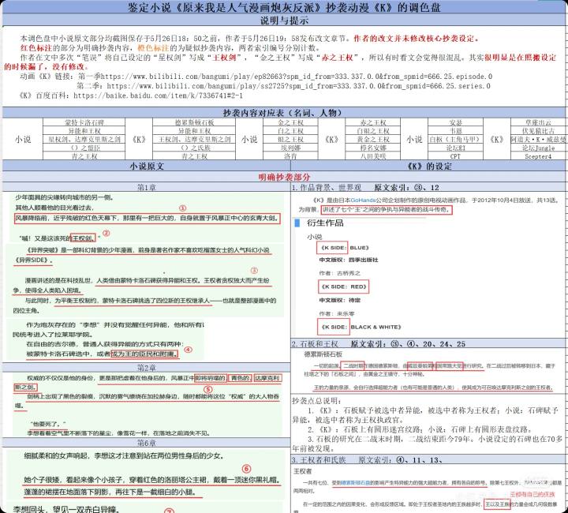Select the 抄袭内容对应表（名词、人物） header
The width and height of the screenshot is (568, 513).
point(284,113)
